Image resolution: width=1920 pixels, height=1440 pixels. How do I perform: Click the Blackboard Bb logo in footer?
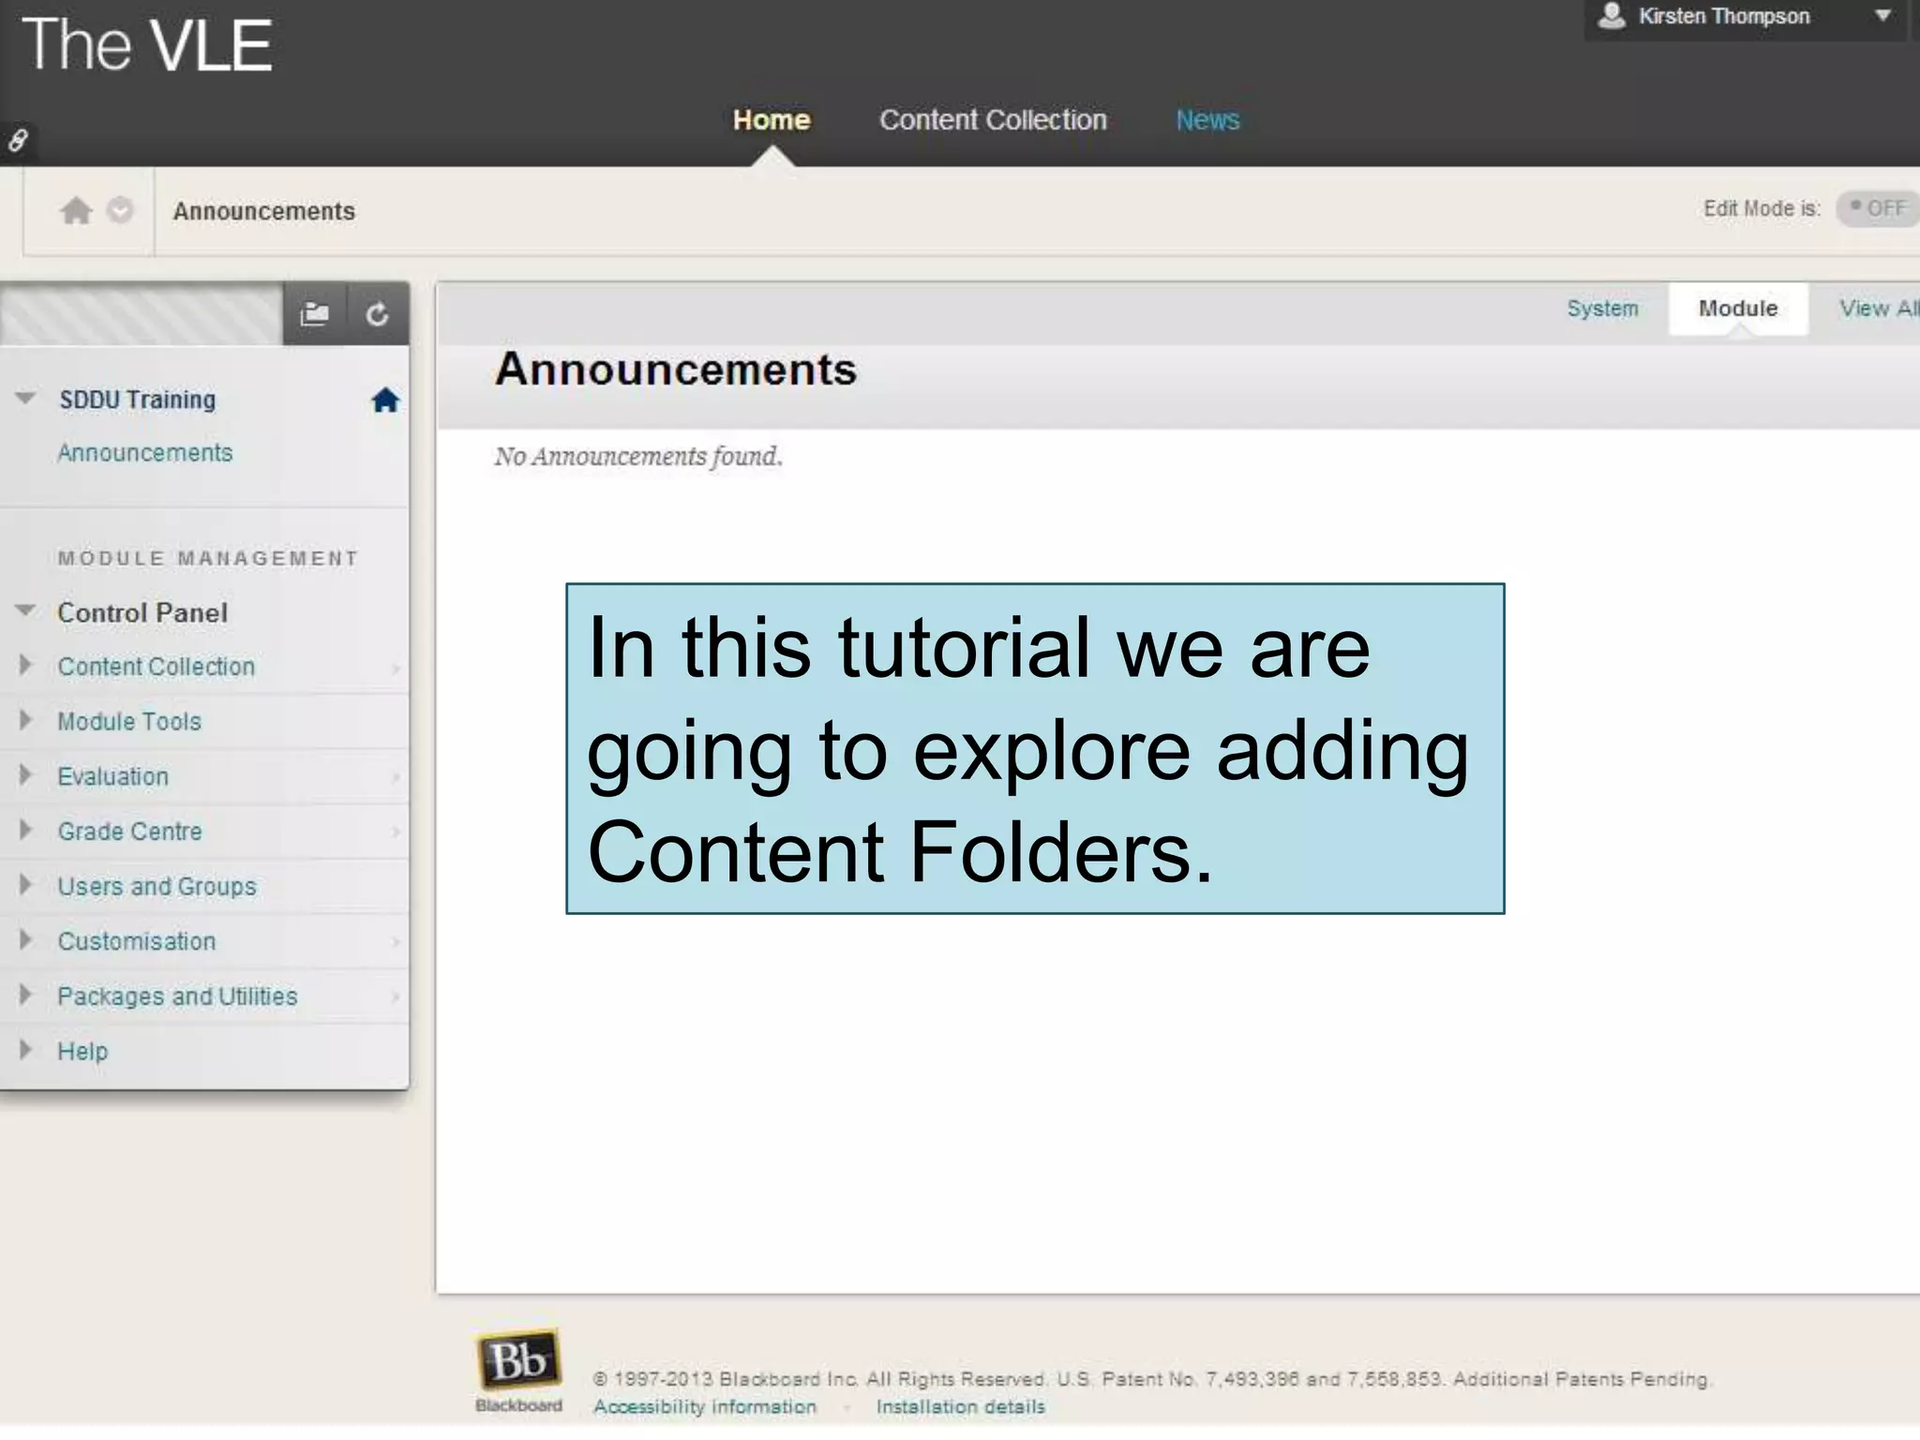point(518,1359)
